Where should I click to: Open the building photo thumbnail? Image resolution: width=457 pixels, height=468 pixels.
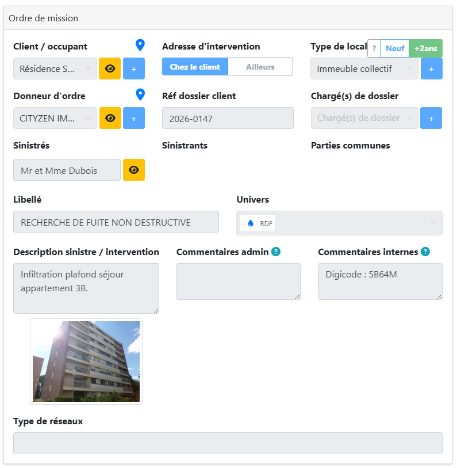tap(86, 362)
